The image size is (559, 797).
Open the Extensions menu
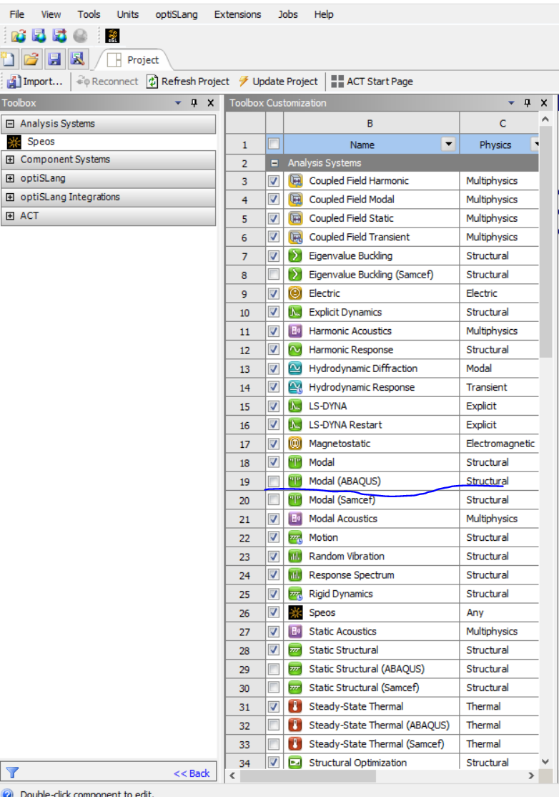pyautogui.click(x=237, y=14)
